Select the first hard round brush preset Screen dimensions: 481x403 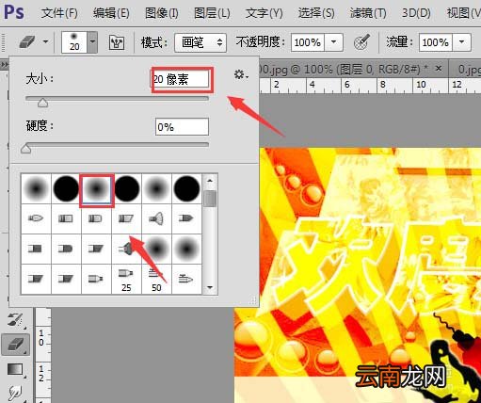click(66, 188)
